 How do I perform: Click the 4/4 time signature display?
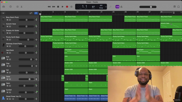click(101, 5)
